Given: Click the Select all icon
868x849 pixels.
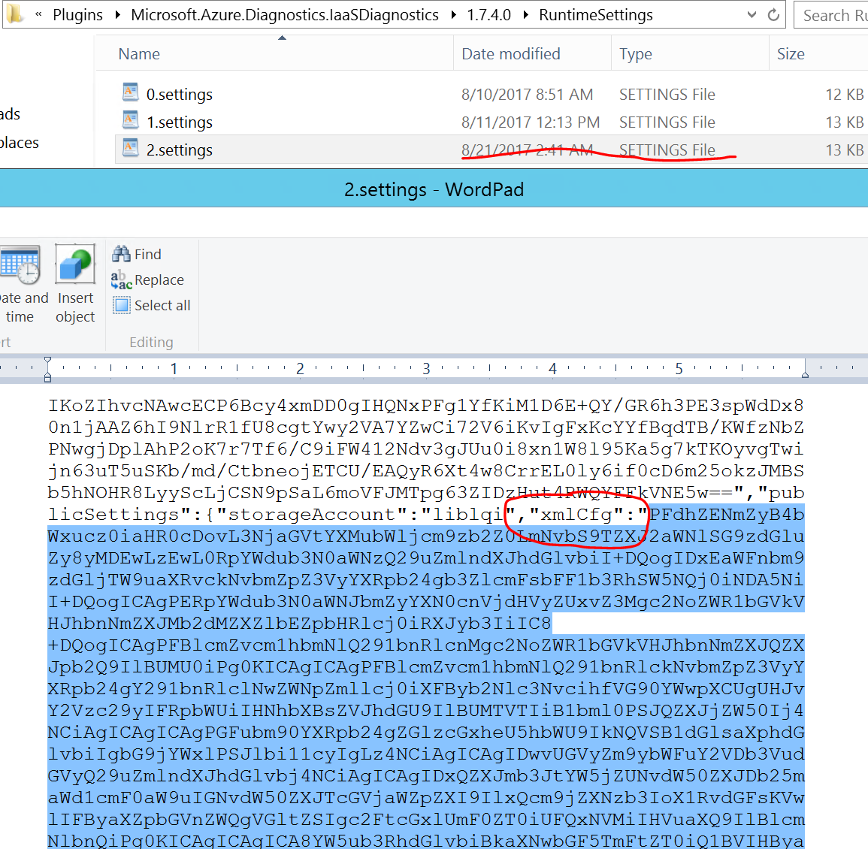Looking at the screenshot, I should pos(121,305).
